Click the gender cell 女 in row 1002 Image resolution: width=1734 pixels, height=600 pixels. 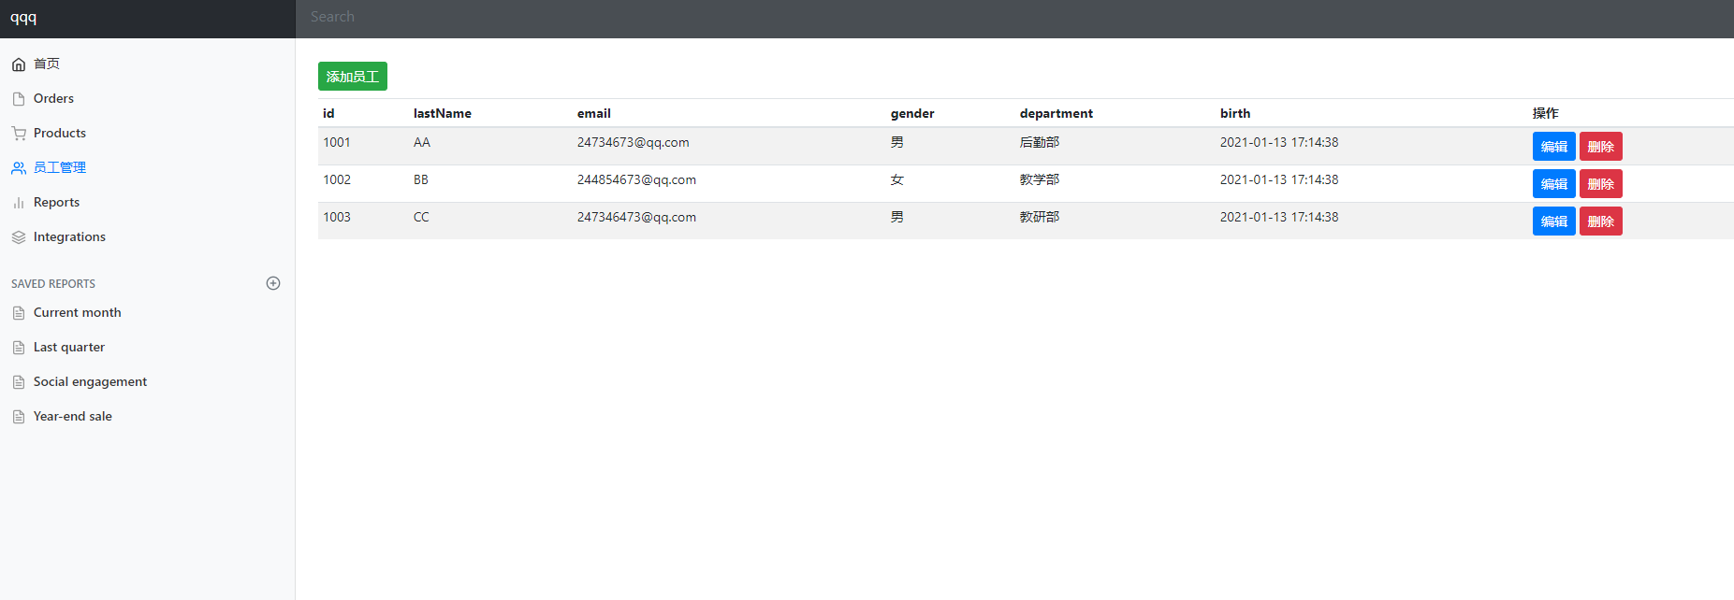(897, 179)
